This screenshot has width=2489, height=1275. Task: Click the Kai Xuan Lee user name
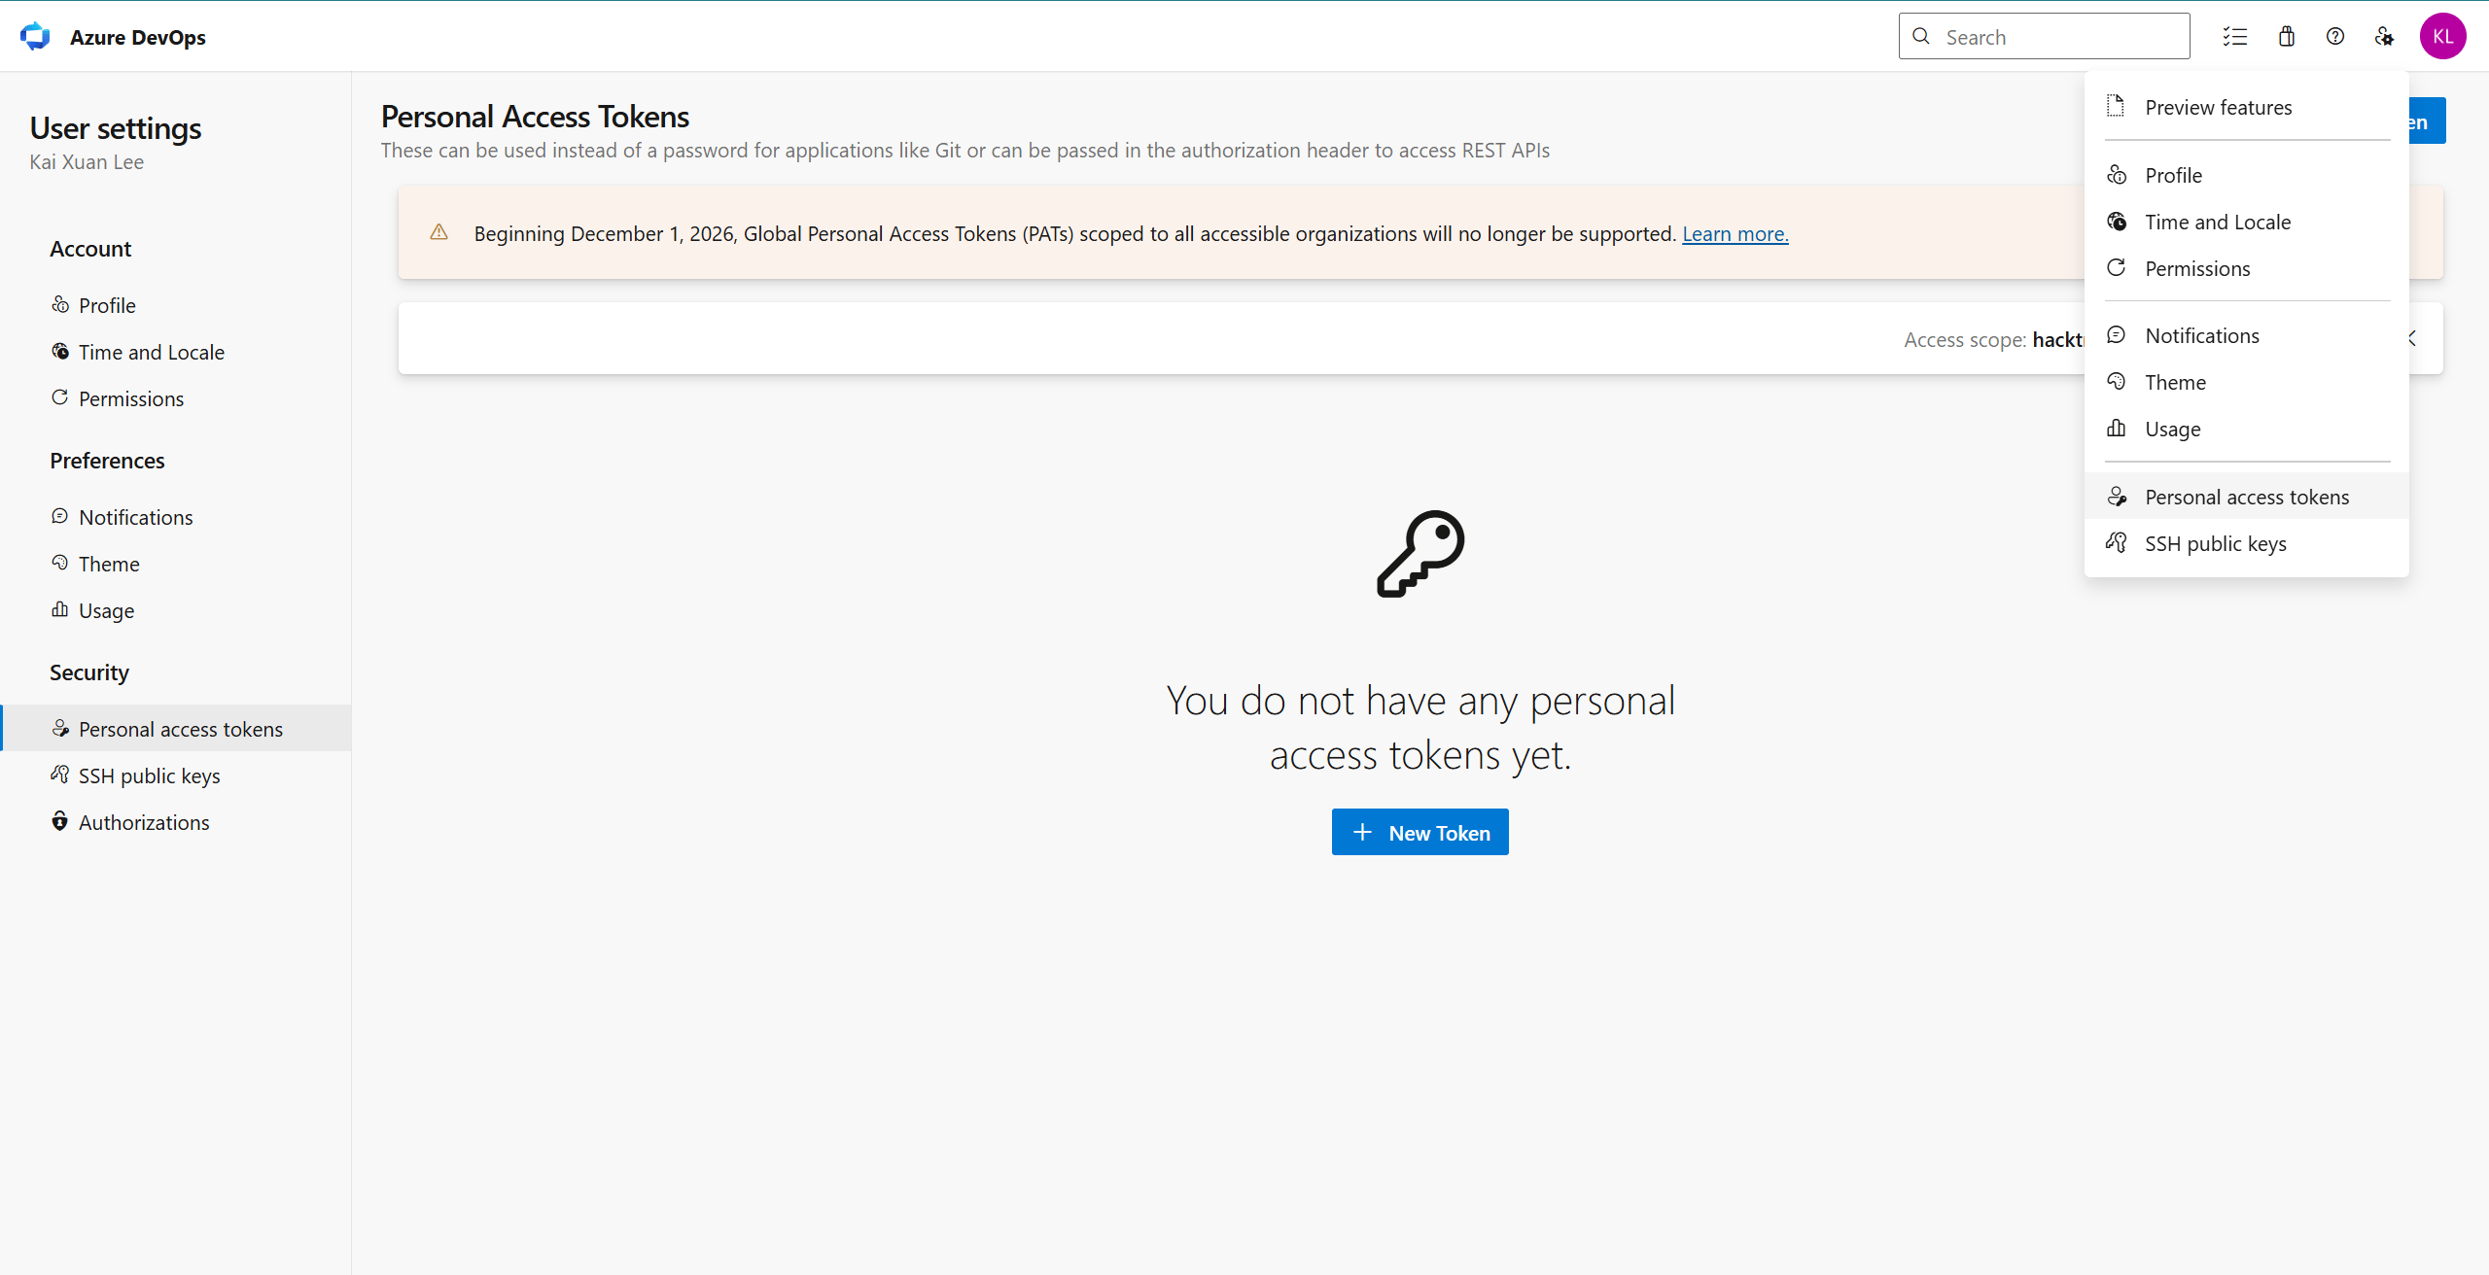(87, 162)
